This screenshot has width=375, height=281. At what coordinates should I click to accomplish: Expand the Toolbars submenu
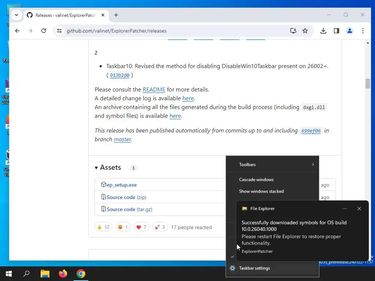pos(272,165)
